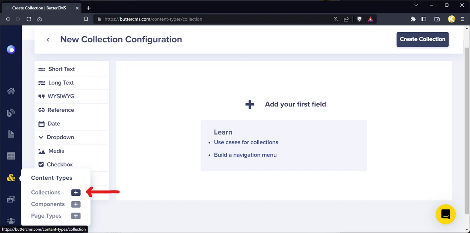The height and width of the screenshot is (233, 470).
Task: Open the Users sidebar icon
Action: (11, 221)
